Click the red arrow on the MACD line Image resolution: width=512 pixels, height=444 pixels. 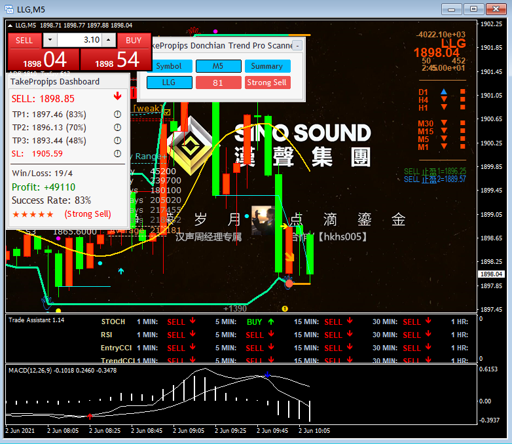click(x=90, y=416)
